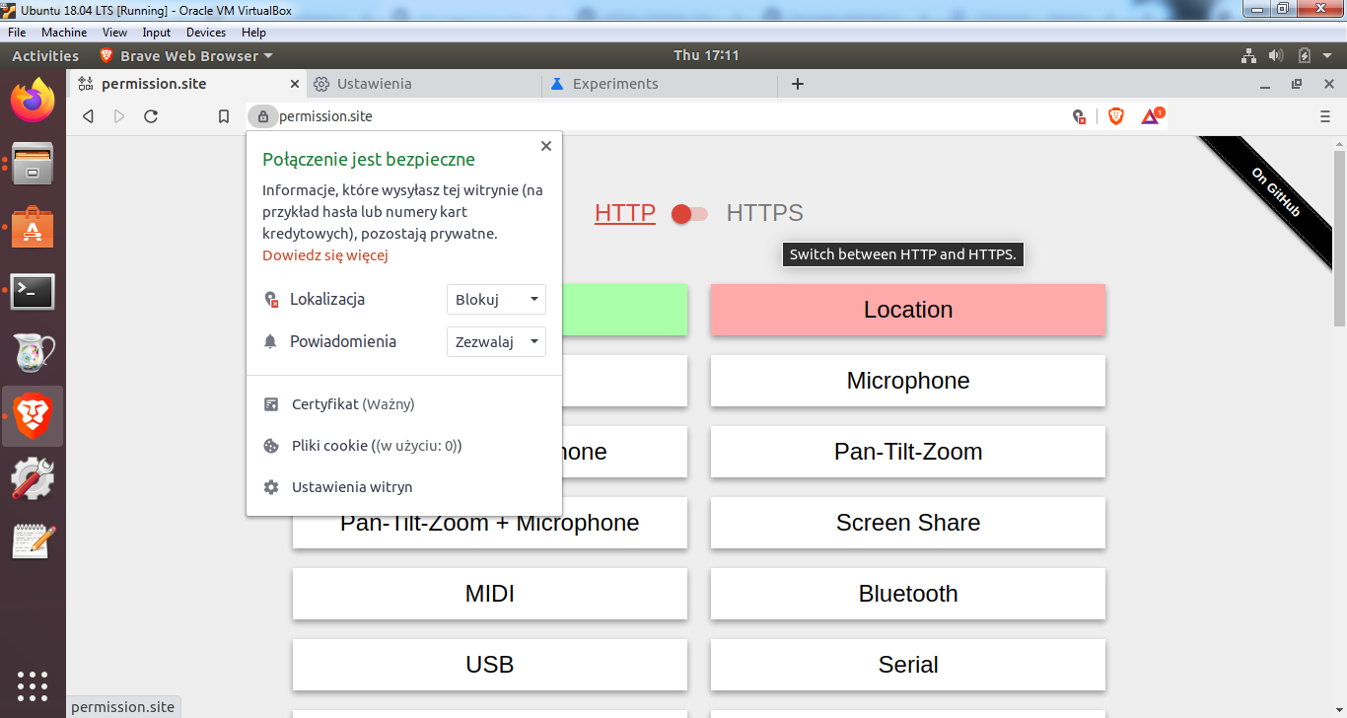
Task: Click the forward navigation arrow
Action: tap(119, 116)
